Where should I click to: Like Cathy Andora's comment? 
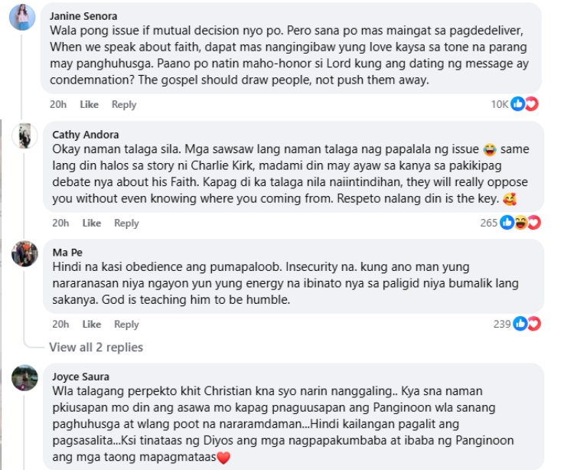click(x=92, y=223)
